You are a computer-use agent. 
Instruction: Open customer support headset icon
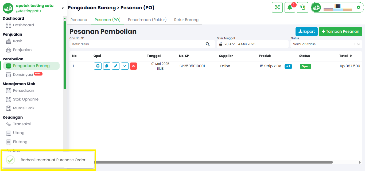(302, 7)
